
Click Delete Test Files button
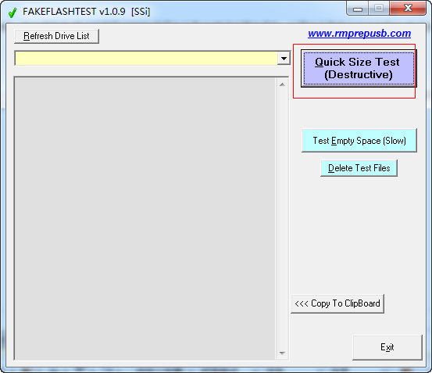tap(359, 168)
